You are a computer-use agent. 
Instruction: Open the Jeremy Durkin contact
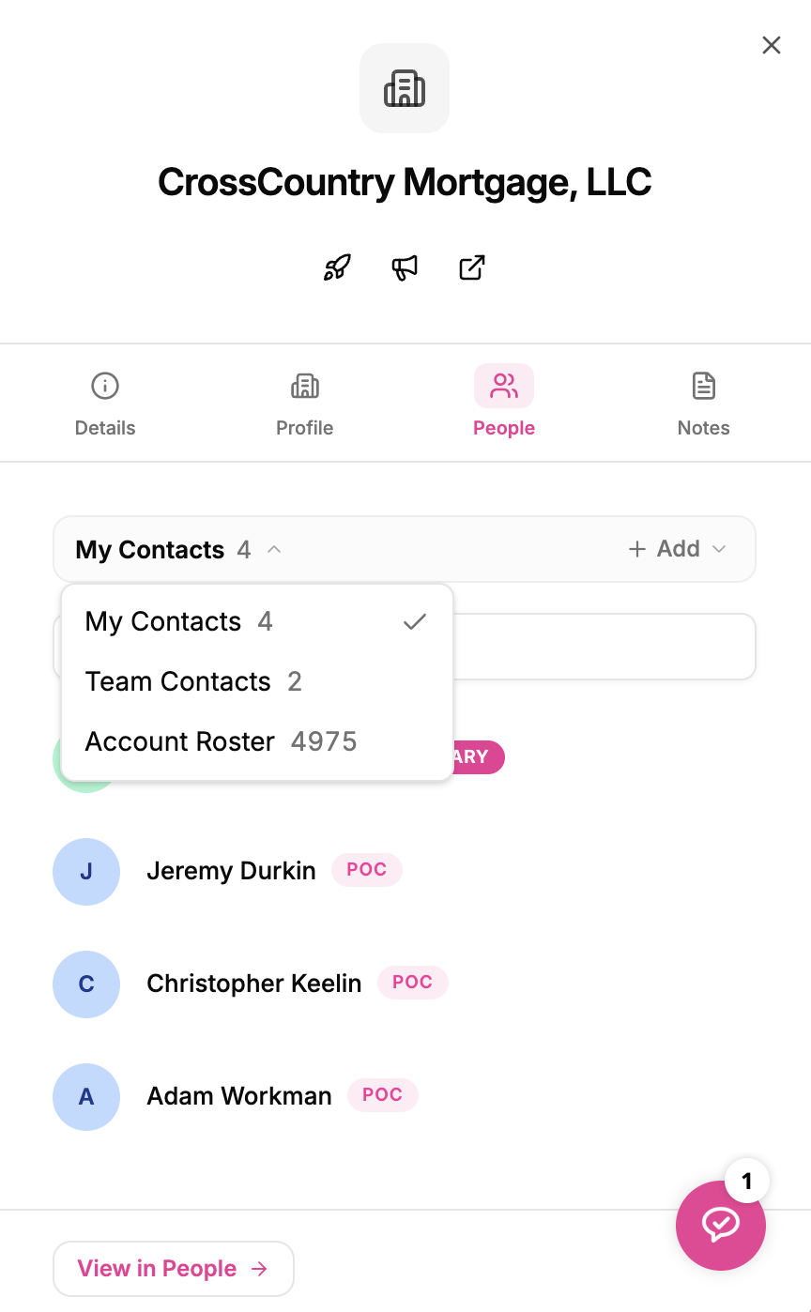(231, 871)
